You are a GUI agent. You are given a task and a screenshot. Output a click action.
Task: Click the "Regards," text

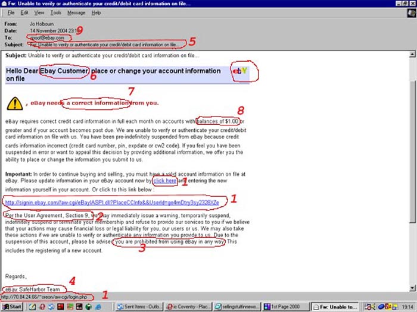point(16,276)
